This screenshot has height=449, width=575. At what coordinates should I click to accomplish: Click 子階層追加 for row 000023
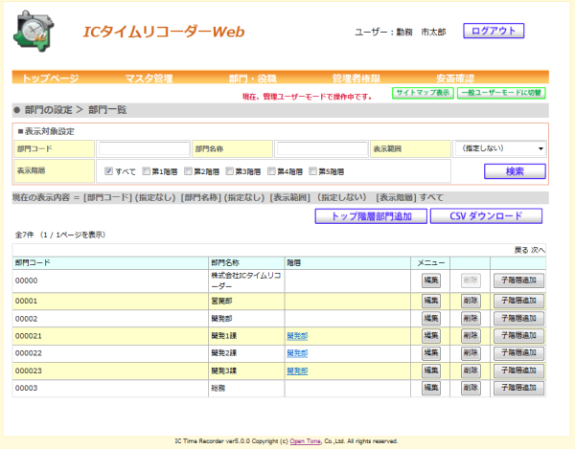[x=518, y=370]
